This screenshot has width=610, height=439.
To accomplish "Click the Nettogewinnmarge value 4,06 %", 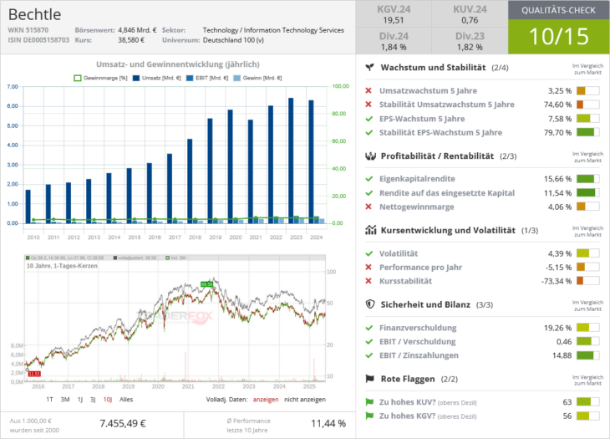I will pyautogui.click(x=560, y=207).
